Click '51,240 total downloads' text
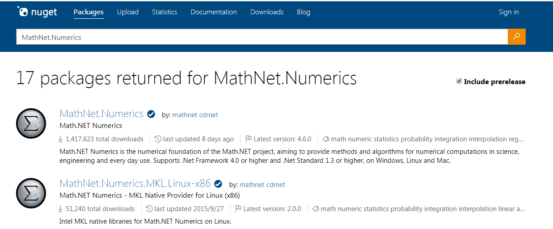 [x=100, y=209]
